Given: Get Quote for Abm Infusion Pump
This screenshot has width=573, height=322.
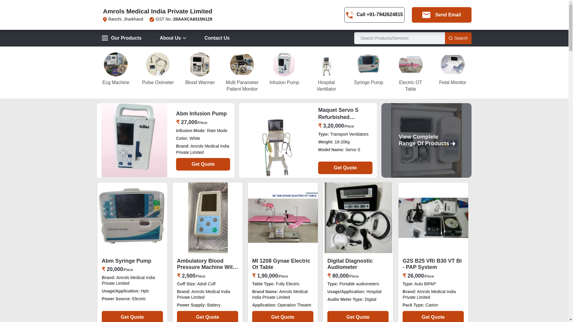Looking at the screenshot, I should click(x=203, y=164).
